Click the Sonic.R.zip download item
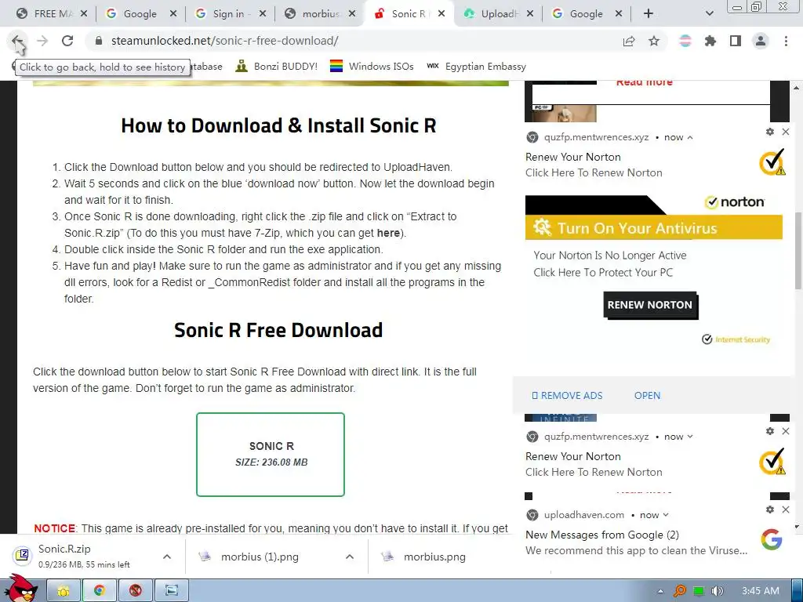 85,556
